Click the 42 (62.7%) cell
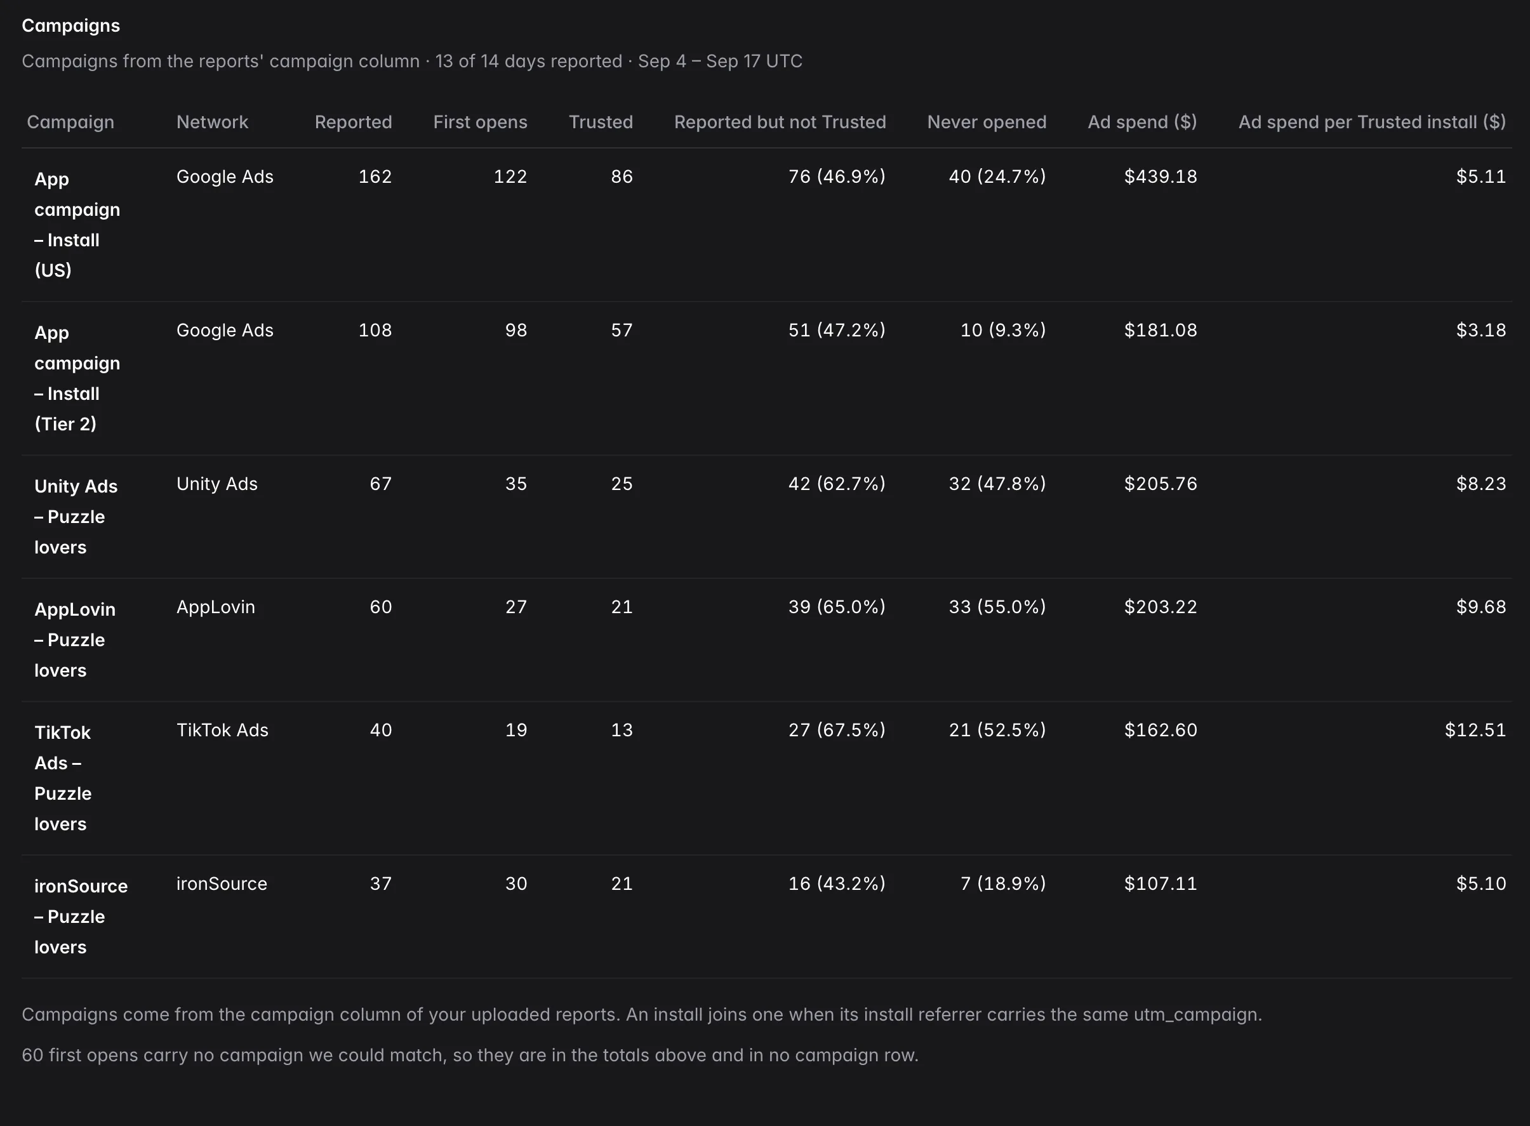The image size is (1530, 1126). pos(837,484)
